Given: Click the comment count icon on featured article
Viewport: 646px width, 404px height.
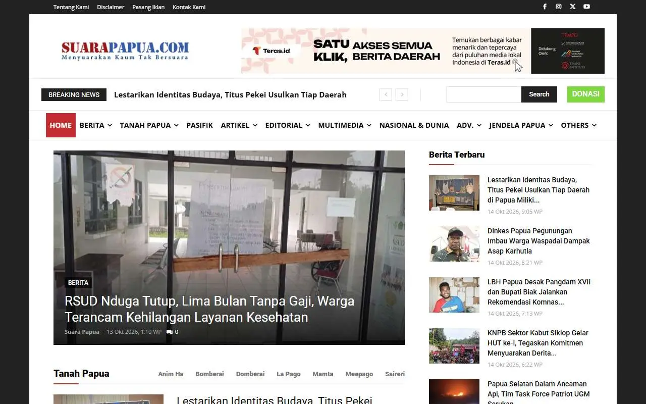Looking at the screenshot, I should tap(170, 332).
